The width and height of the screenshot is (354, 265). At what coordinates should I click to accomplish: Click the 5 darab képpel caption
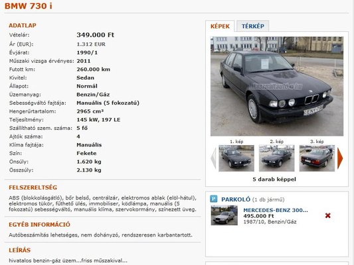click(x=274, y=180)
